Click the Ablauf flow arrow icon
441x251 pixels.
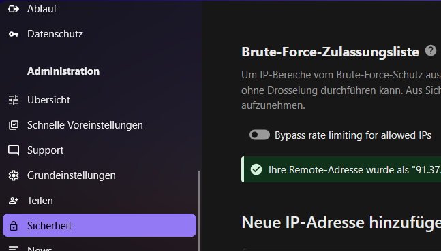click(x=14, y=9)
